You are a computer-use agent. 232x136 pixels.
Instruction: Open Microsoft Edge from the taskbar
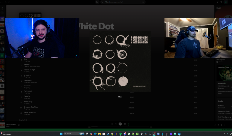[x=95, y=134]
